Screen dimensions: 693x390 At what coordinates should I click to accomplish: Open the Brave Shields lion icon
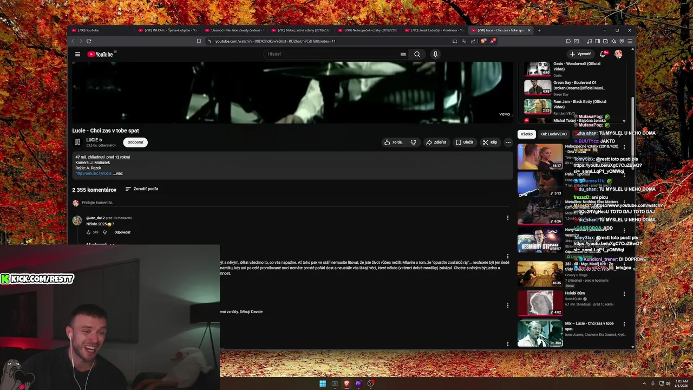point(483,41)
